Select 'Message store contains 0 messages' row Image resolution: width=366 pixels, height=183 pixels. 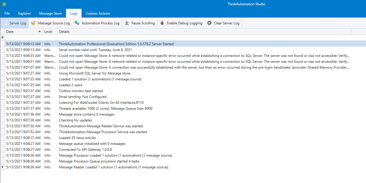[x=183, y=114]
